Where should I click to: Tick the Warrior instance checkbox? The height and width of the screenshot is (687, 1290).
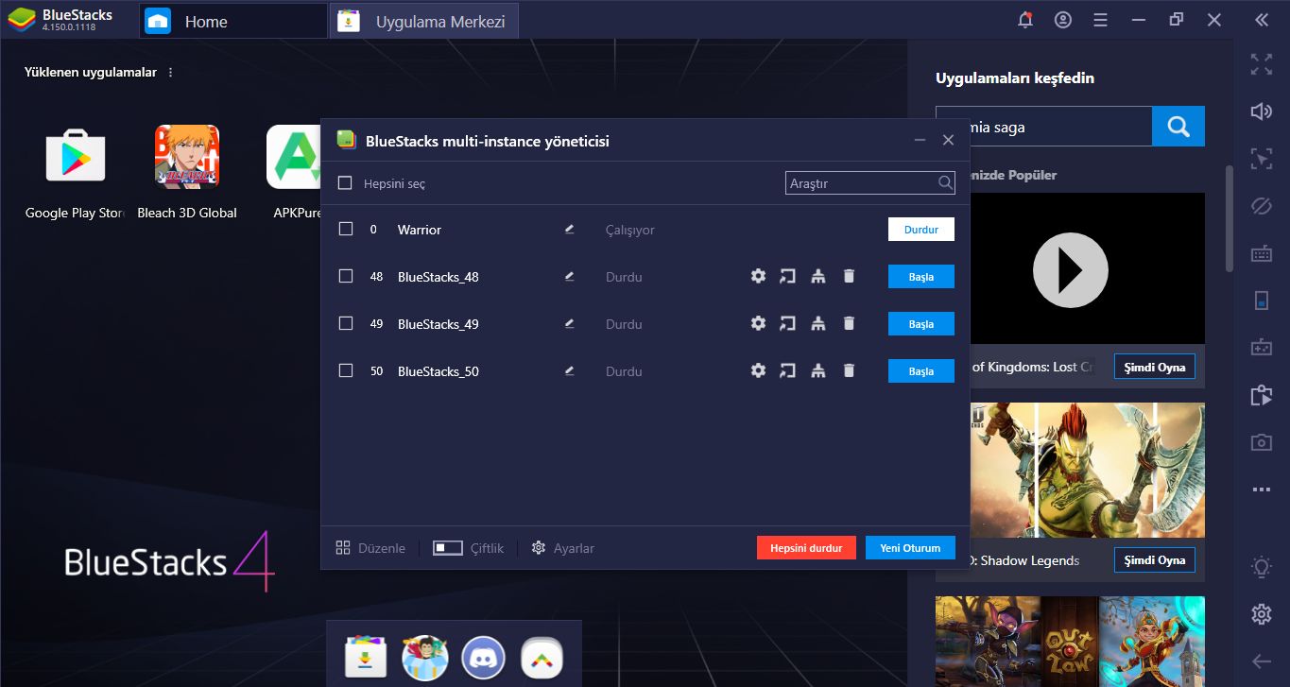pos(346,229)
